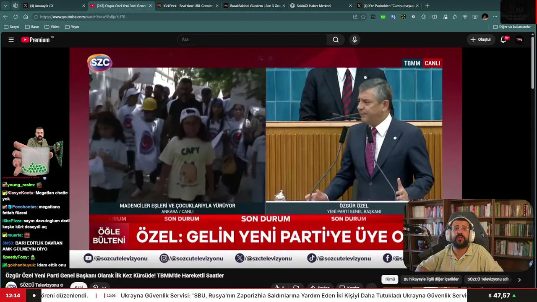Open the Yayın bookmarks folder
This screenshot has height=302, width=537.
tap(72, 27)
